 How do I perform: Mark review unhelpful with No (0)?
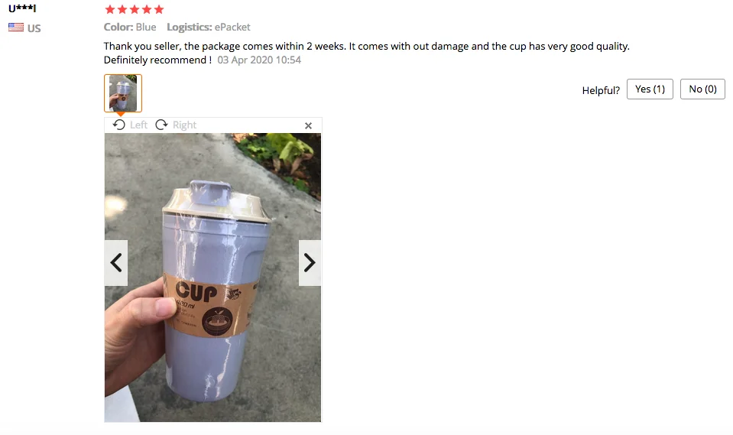702,89
